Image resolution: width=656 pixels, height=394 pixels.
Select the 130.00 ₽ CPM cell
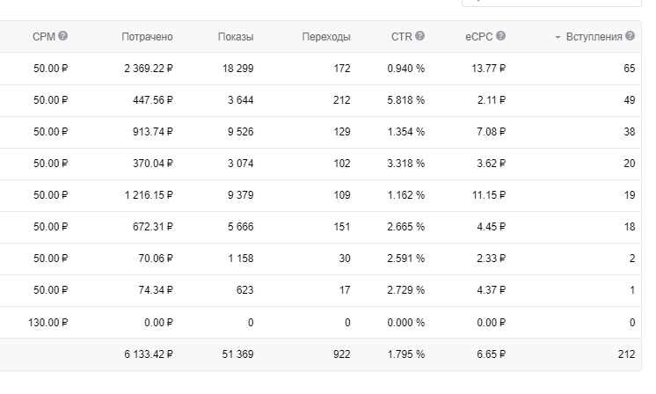tap(47, 323)
